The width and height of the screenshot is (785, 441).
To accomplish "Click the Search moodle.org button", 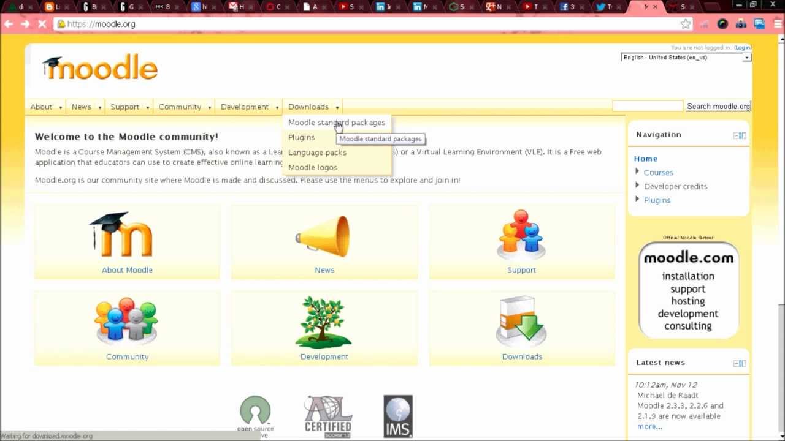I will (718, 107).
